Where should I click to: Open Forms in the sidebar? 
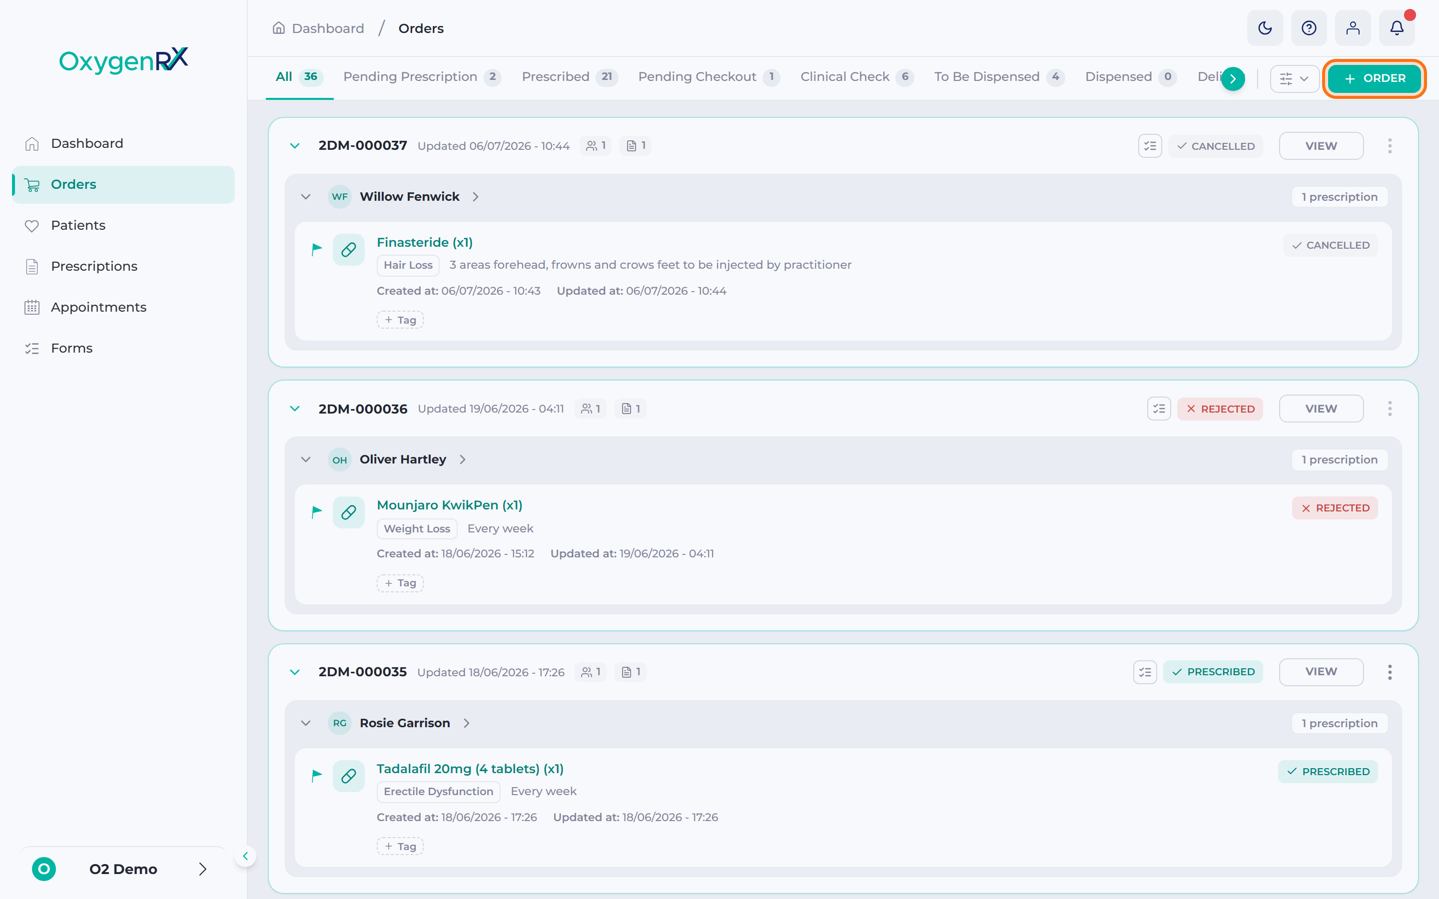click(123, 349)
